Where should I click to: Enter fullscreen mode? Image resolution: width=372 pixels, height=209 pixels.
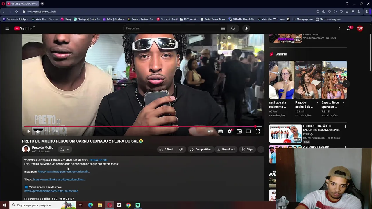257,131
